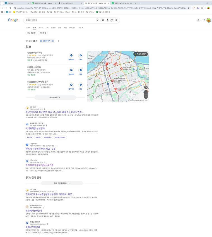Viewport: 212px width, 237px height.
Task: Open the Google apps grid
Action: pos(204,20)
